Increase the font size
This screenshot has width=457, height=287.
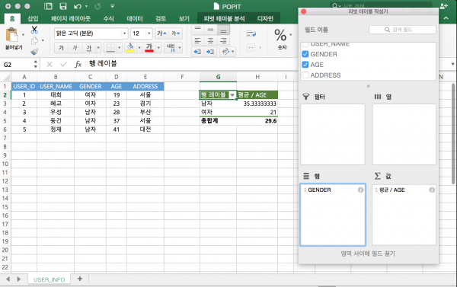[161, 33]
